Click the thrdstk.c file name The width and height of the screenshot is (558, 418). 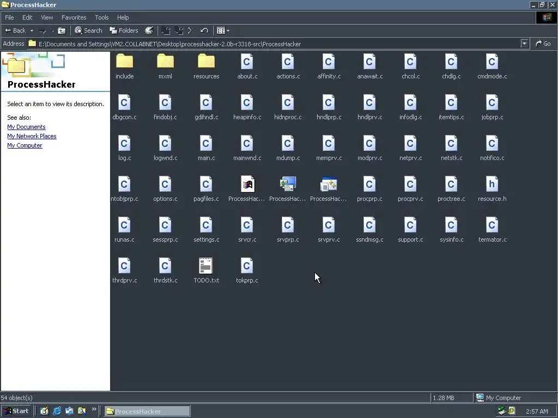click(166, 280)
